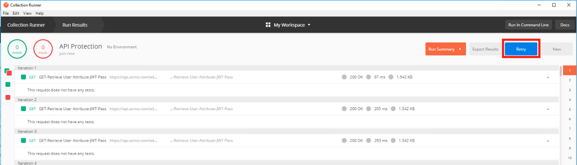Filter to failed tests with the red square
This screenshot has width=577, height=165.
click(x=8, y=97)
